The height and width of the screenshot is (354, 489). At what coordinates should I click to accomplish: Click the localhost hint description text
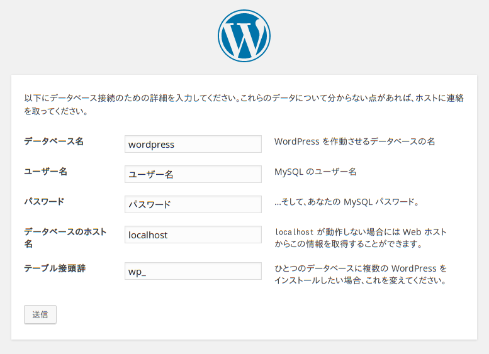coord(361,238)
